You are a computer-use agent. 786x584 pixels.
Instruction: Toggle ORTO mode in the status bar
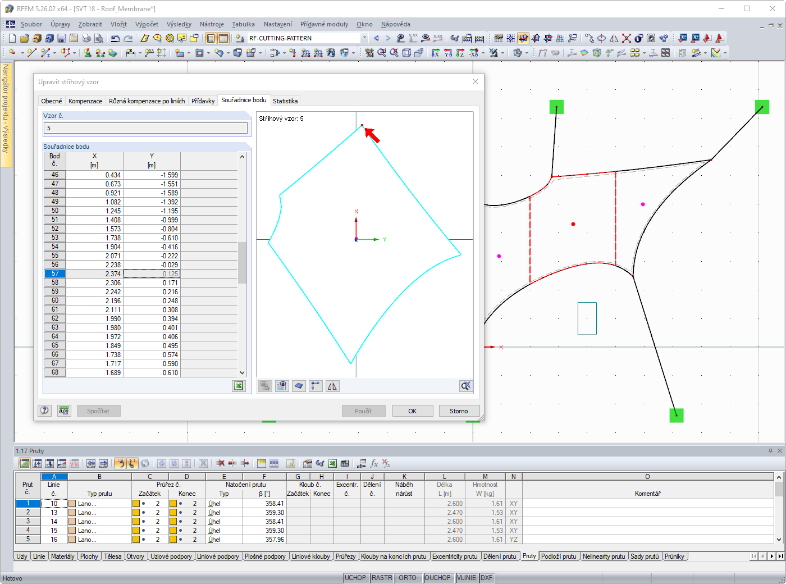[409, 577]
